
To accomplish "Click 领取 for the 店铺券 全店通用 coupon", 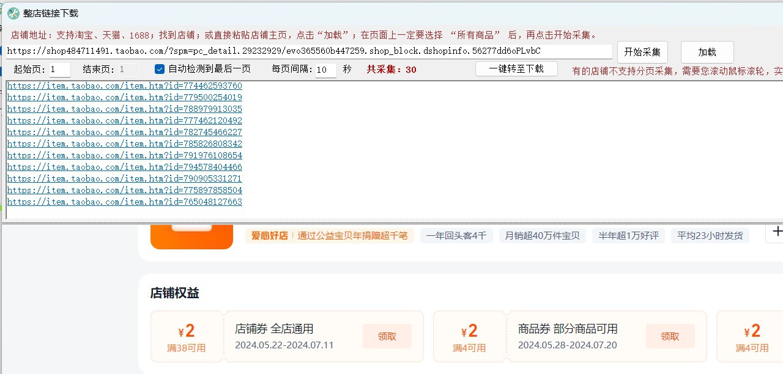I will click(x=387, y=337).
